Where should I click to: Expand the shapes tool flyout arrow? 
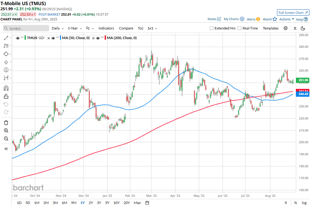coord(11,54)
